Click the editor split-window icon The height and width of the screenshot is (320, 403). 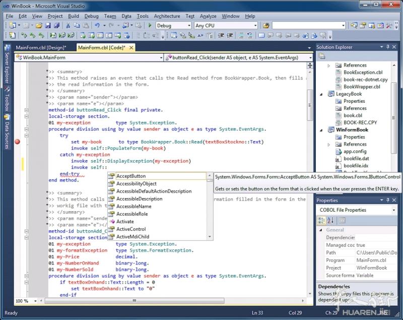coord(310,66)
